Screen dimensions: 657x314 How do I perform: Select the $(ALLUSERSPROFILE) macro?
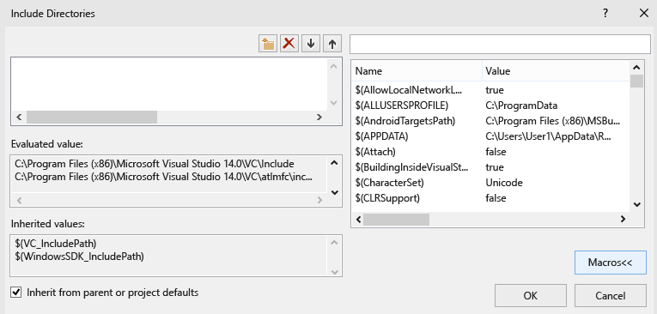click(x=490, y=106)
